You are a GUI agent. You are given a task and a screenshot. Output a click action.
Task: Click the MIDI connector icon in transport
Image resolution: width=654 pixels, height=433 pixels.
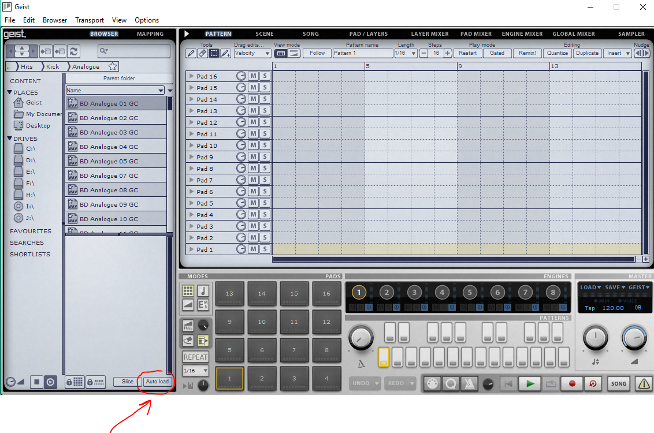point(433,383)
